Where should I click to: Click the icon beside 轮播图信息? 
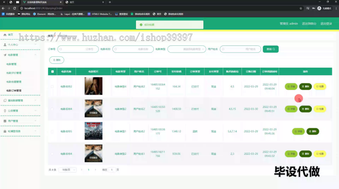click(5, 131)
